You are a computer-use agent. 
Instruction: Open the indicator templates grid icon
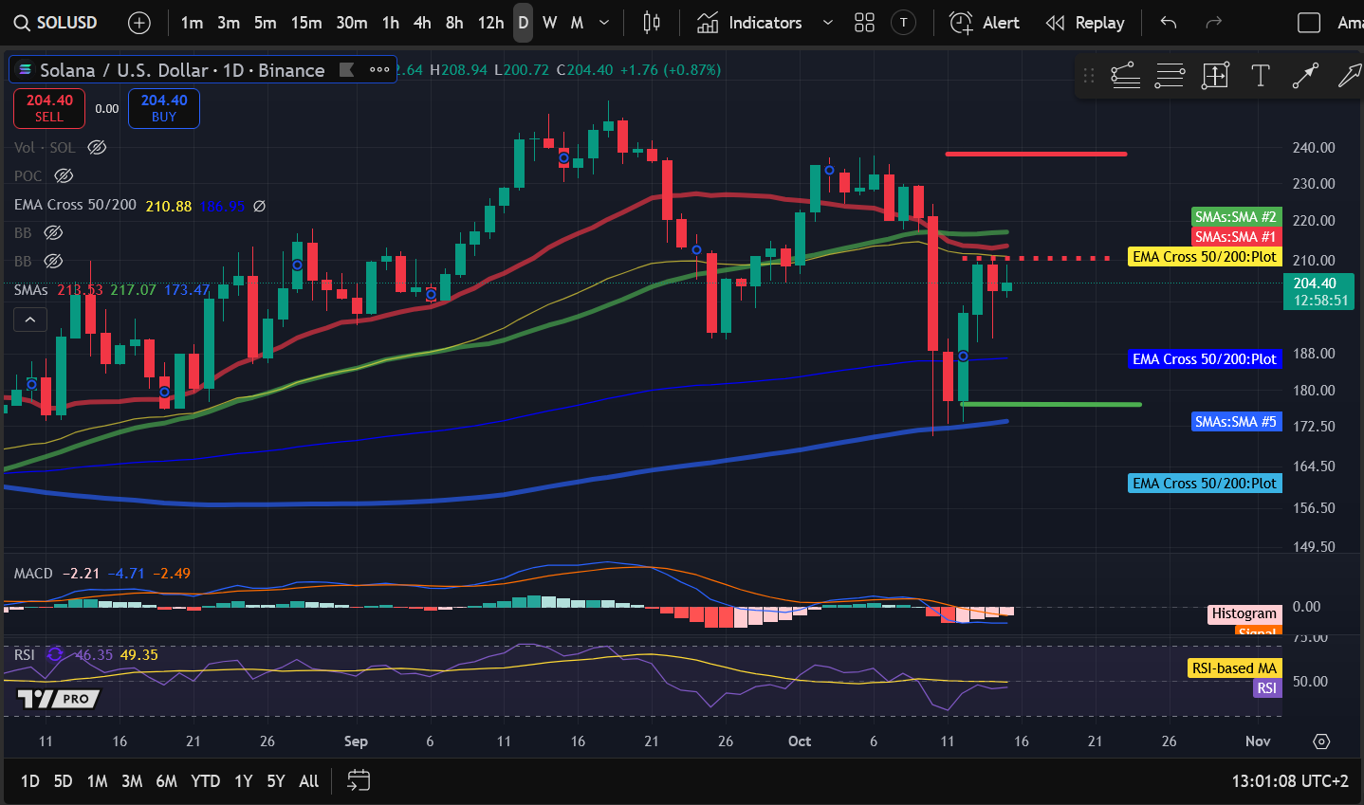864,23
